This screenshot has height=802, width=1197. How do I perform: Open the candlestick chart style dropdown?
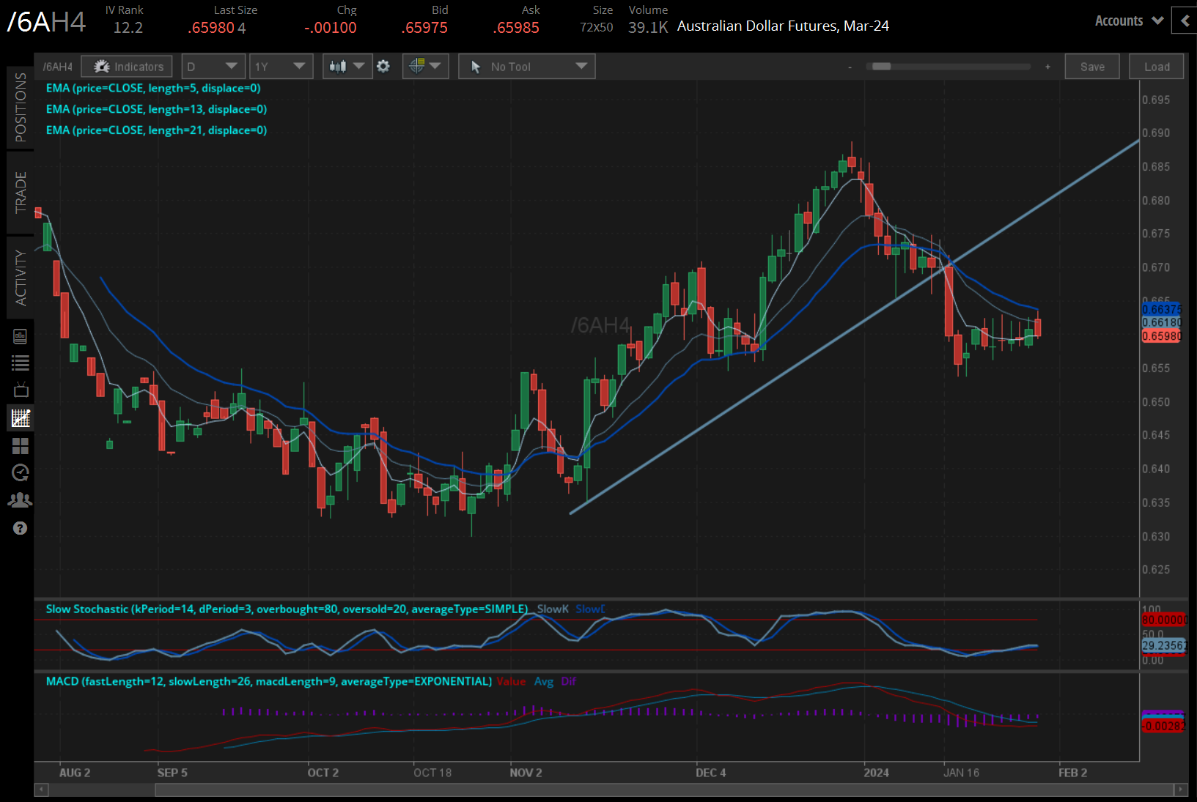coord(347,66)
